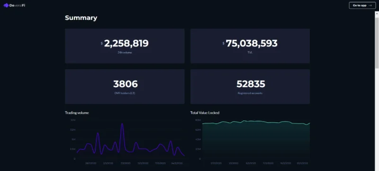Click the vertical scrollbar thumb

(x=377, y=43)
